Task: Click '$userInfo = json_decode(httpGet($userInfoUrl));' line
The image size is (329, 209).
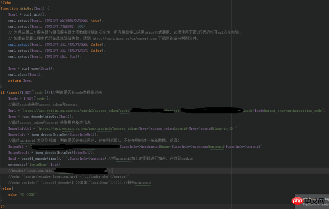Action: tap(53, 135)
